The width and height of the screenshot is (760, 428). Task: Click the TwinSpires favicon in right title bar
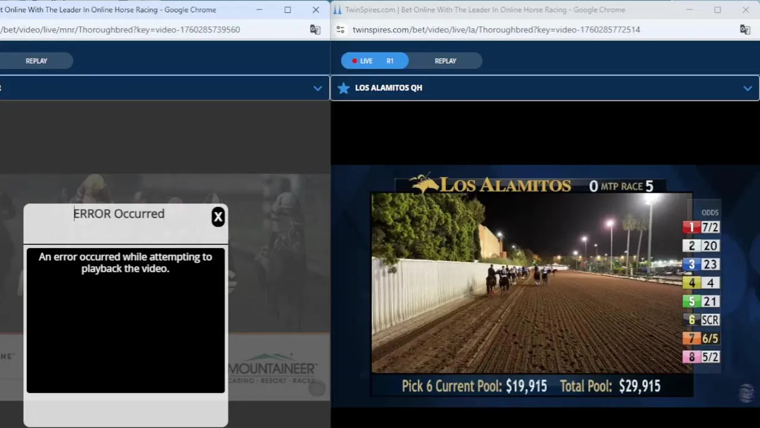click(x=337, y=10)
